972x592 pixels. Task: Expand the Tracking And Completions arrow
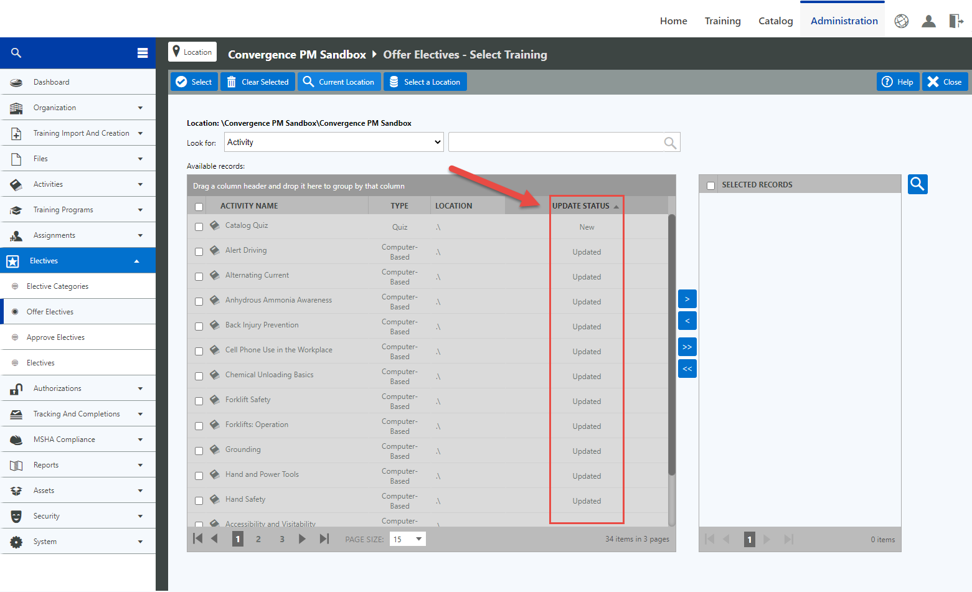(140, 414)
